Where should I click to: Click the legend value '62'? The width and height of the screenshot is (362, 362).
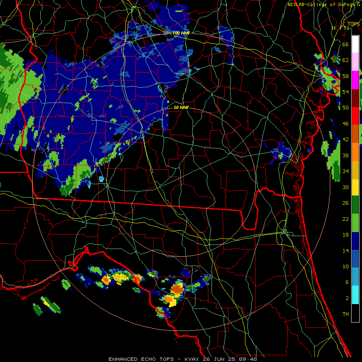(346, 60)
